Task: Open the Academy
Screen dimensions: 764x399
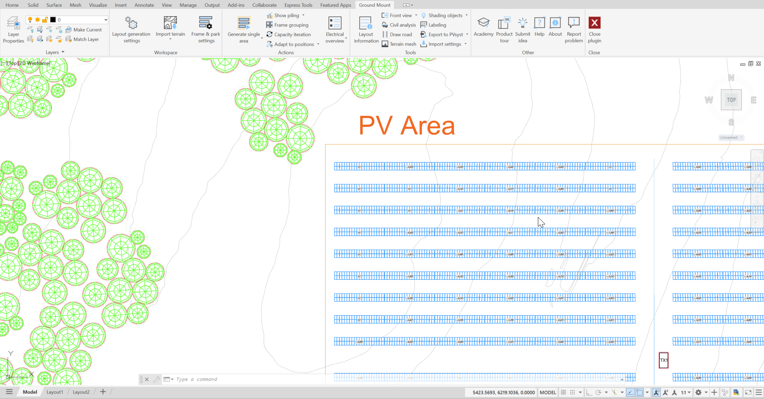Action: pyautogui.click(x=483, y=27)
